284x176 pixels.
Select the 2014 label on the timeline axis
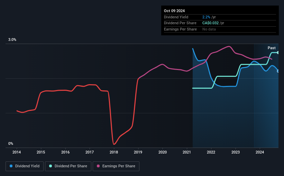[17, 152]
